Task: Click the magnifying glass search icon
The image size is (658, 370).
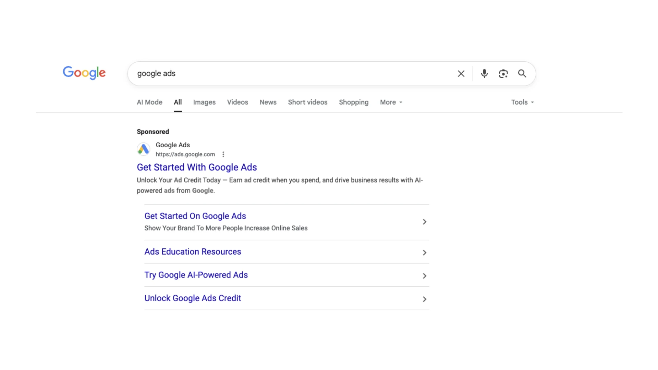Action: click(x=522, y=74)
